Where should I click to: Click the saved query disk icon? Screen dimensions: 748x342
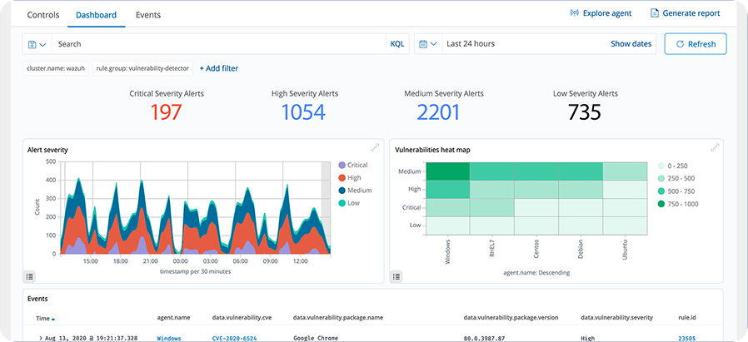tap(32, 44)
